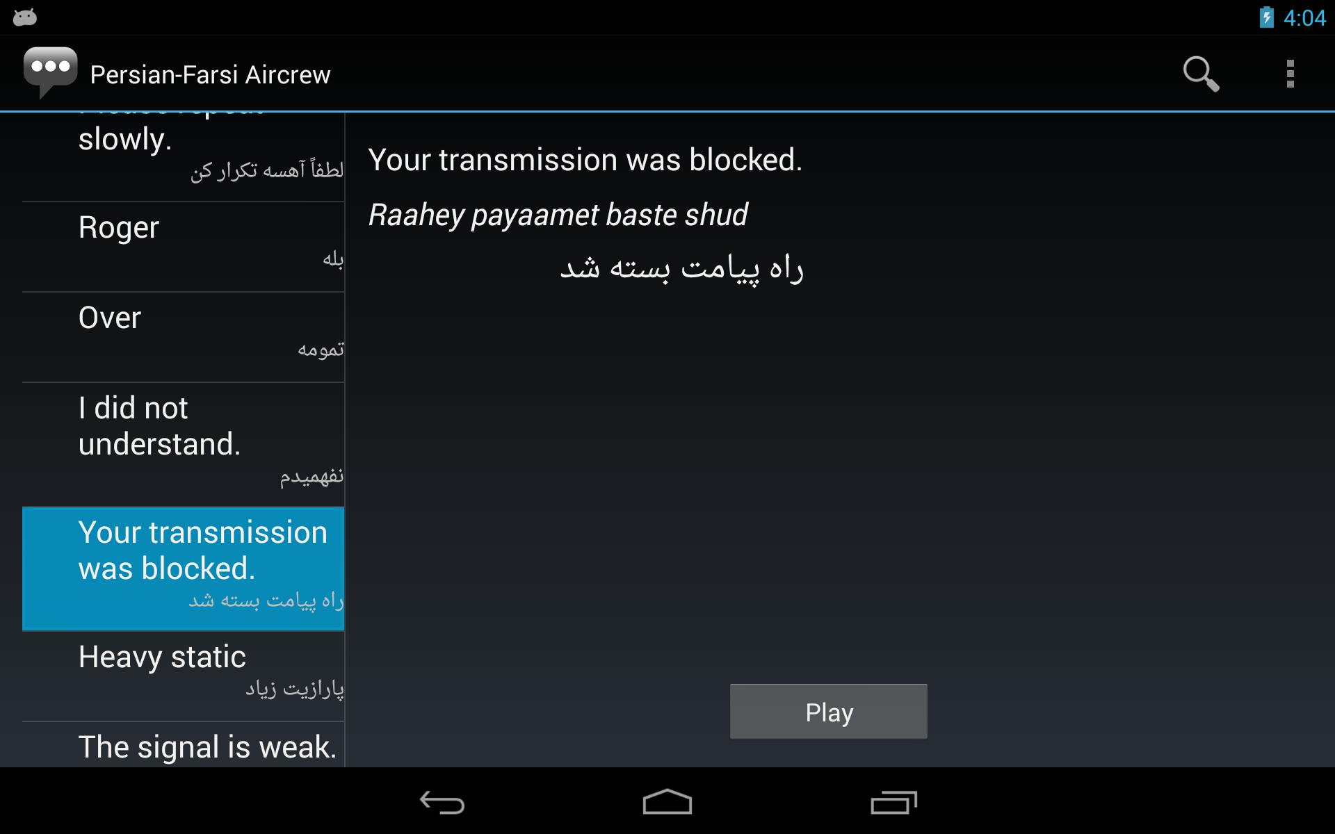Tap the clock showing 4:04
This screenshot has height=834, width=1335.
coord(1304,17)
